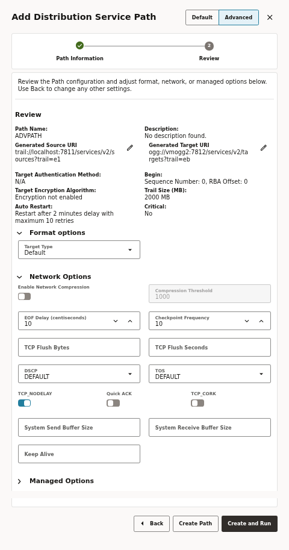Collapse the Network Options section
The height and width of the screenshot is (550, 289).
19,277
